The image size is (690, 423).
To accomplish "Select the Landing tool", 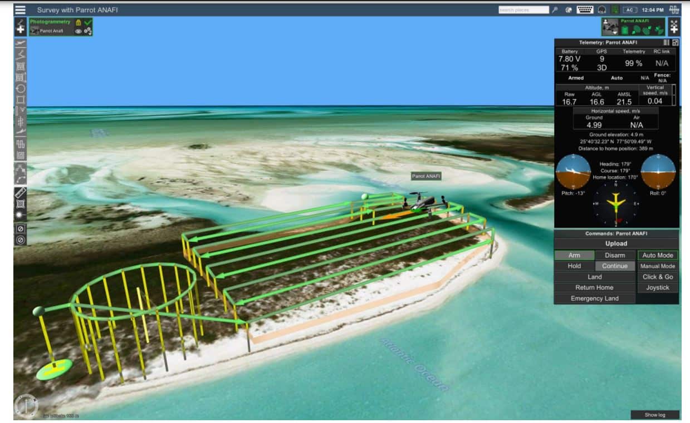I will (21, 132).
